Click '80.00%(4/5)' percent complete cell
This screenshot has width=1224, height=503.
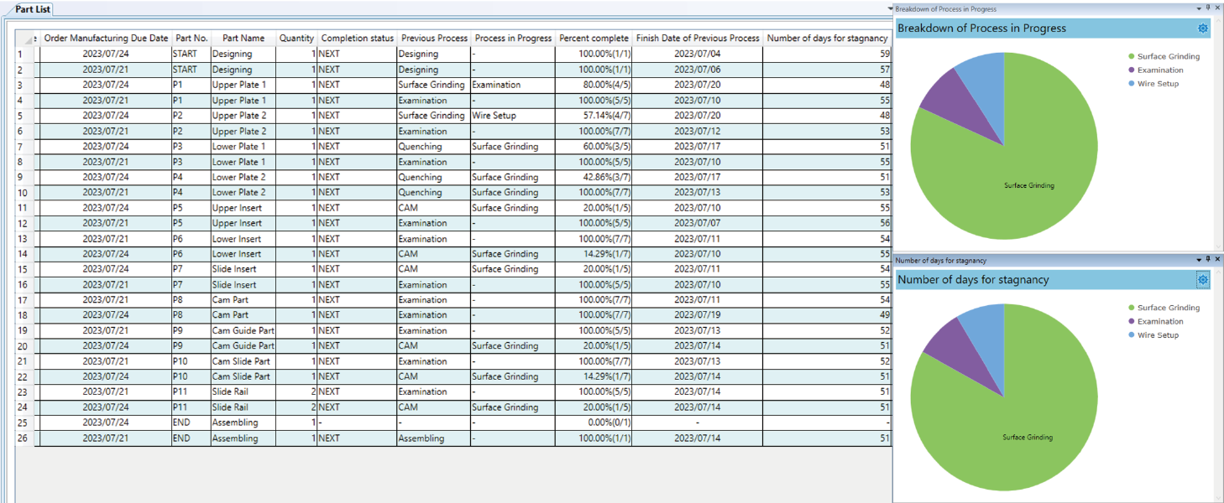point(594,85)
